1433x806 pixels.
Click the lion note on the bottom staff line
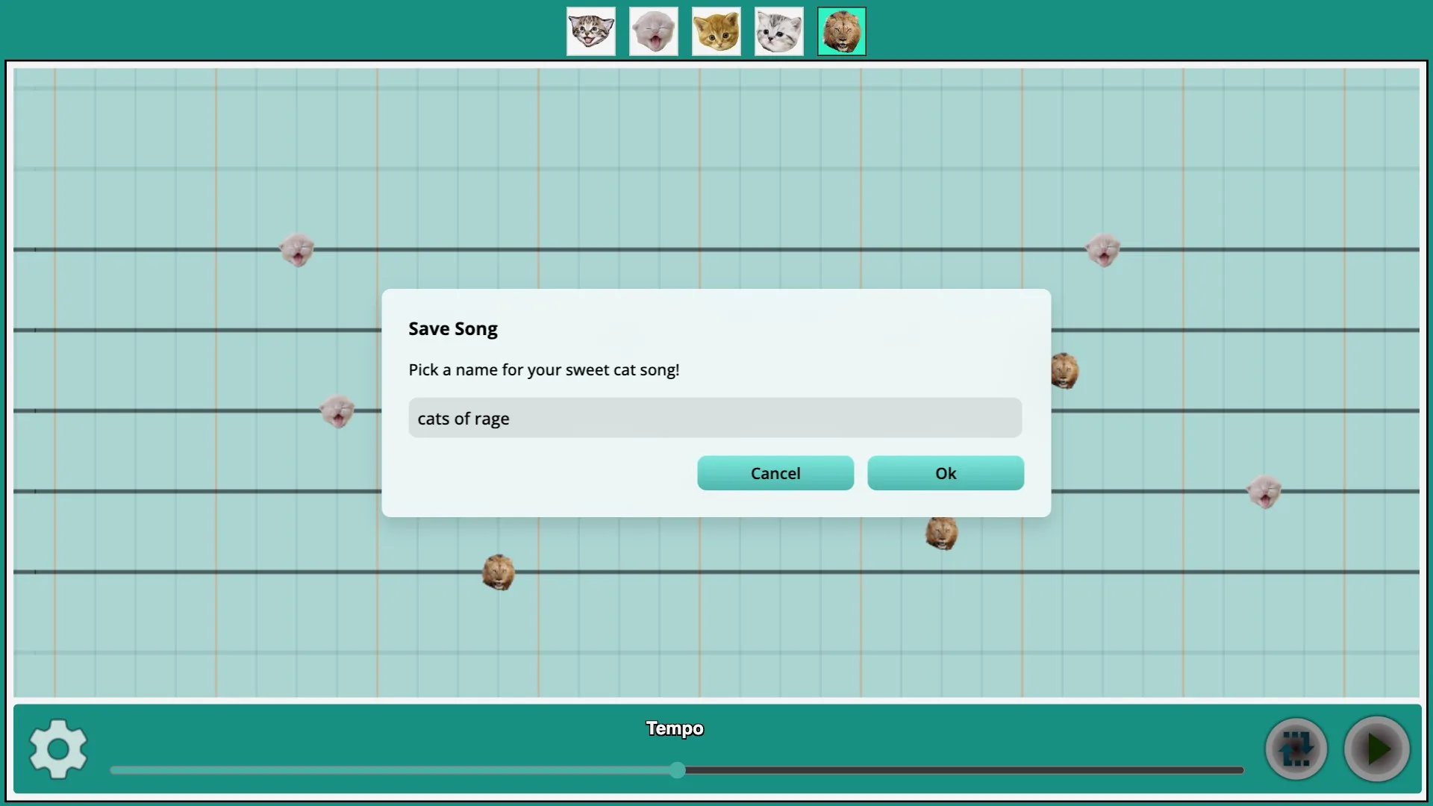[499, 572]
